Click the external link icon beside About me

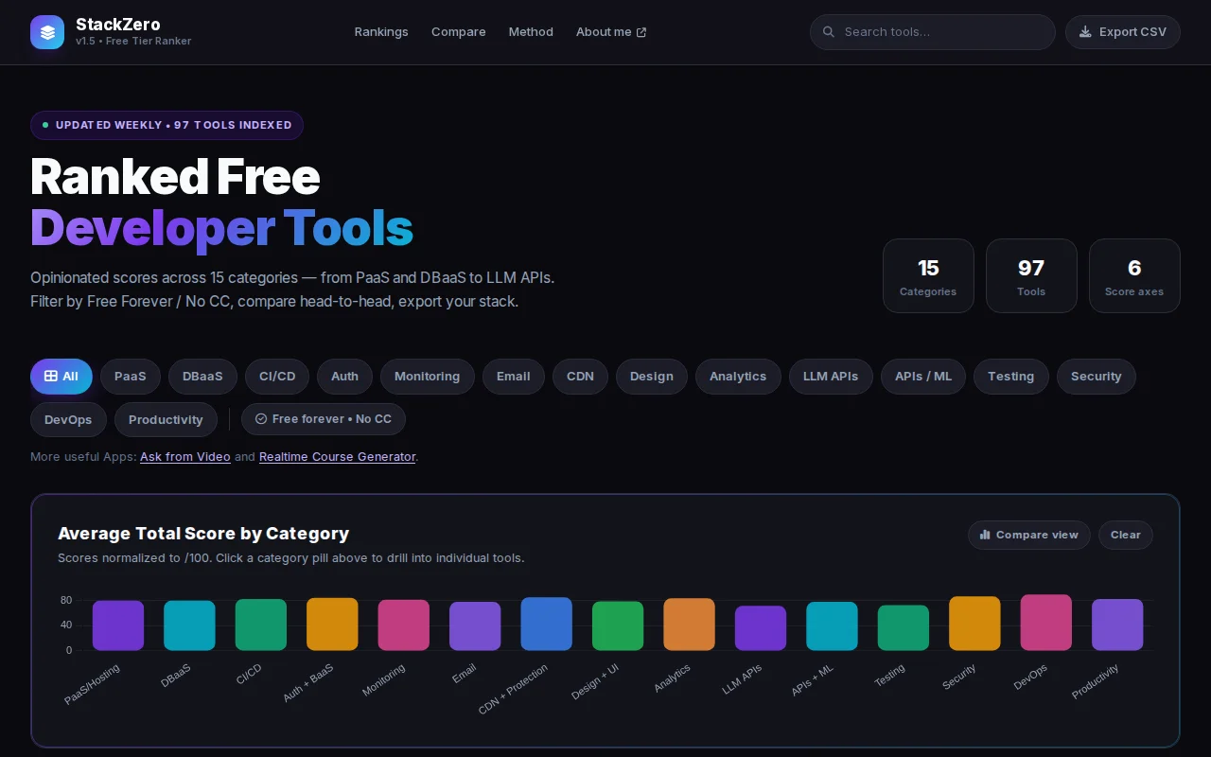641,32
